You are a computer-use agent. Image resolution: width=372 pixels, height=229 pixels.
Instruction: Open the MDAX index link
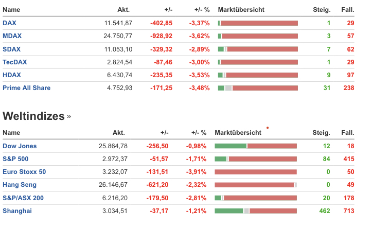click(x=12, y=36)
